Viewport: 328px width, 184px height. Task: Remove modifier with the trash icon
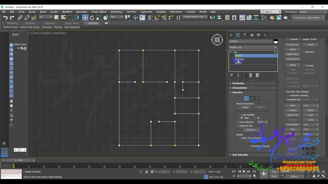(x=251, y=75)
